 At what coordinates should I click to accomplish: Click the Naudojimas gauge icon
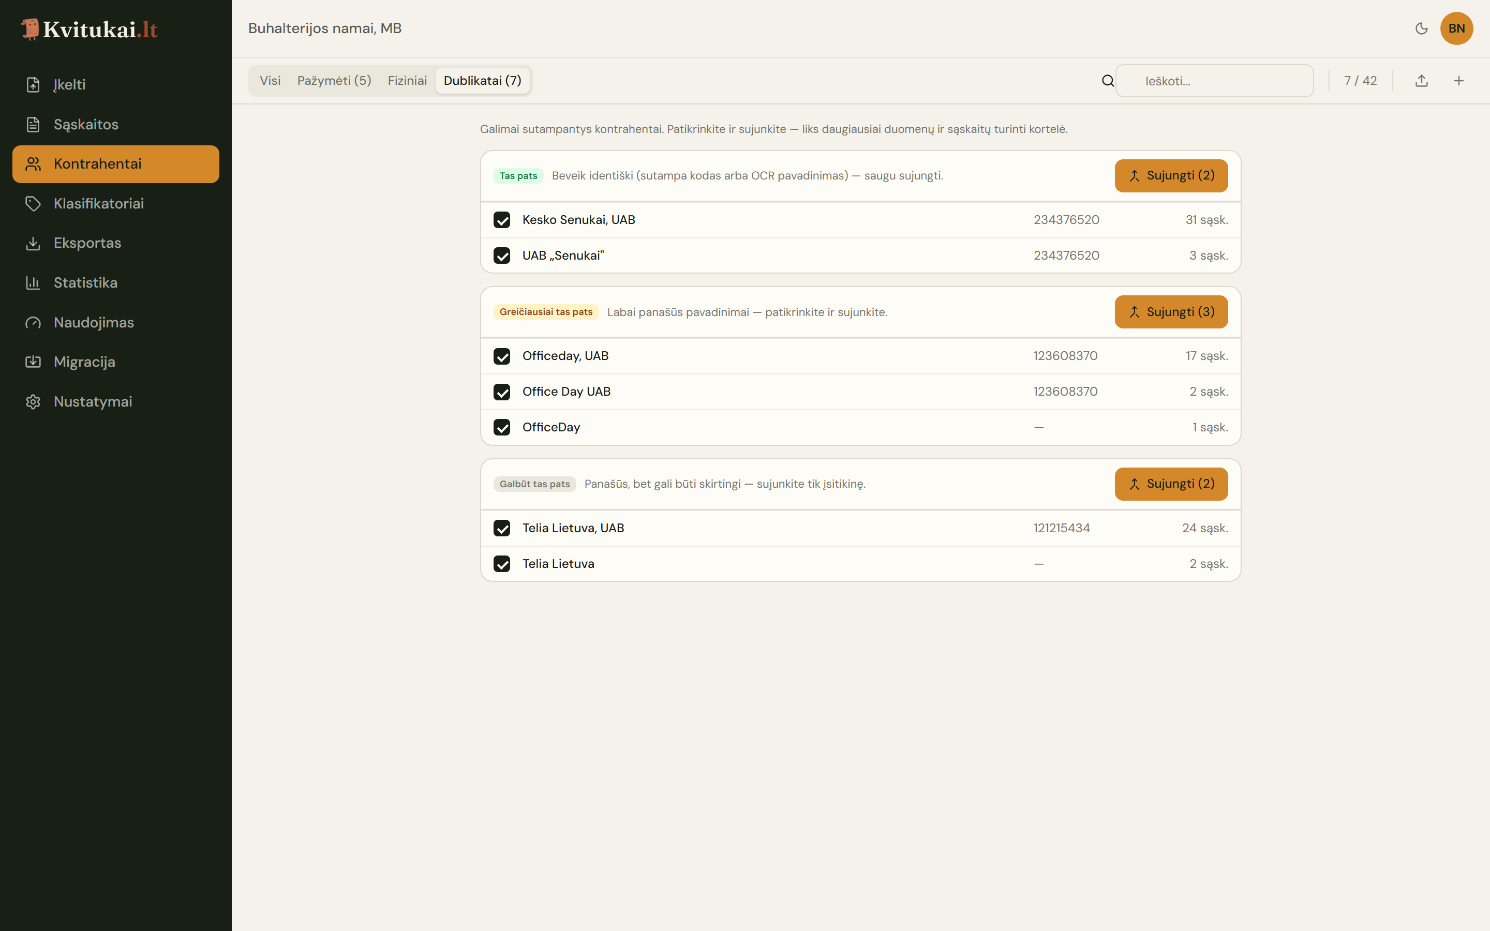pyautogui.click(x=33, y=323)
